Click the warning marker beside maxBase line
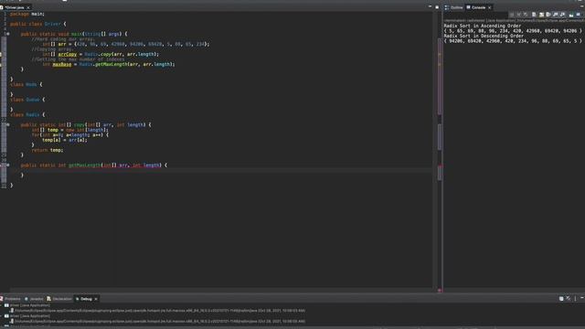The image size is (585, 329). click(1, 65)
